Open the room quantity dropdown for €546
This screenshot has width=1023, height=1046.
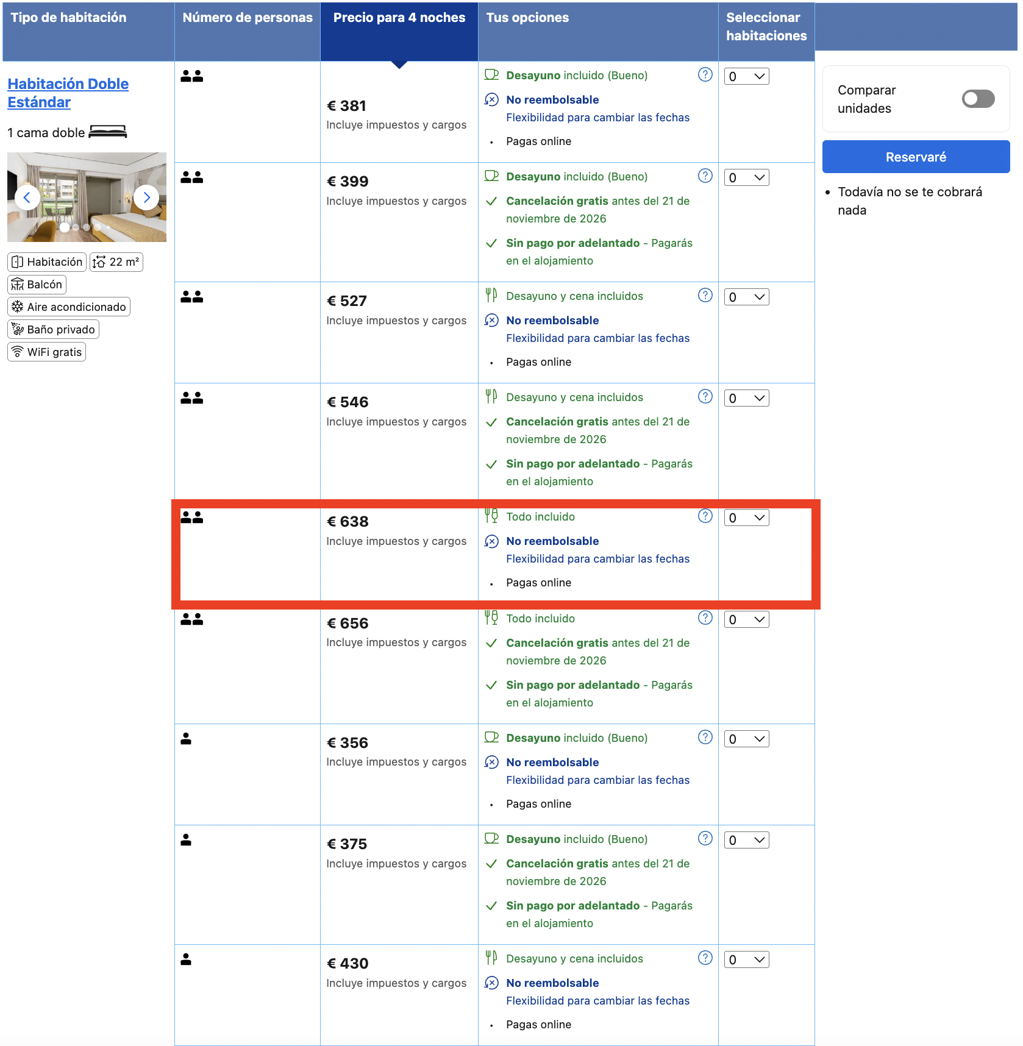coord(746,399)
